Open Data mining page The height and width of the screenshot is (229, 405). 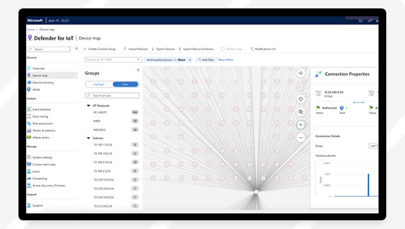[x=40, y=117]
